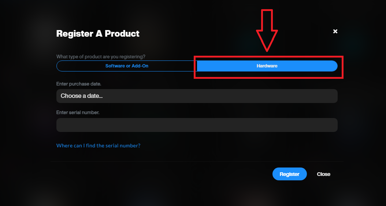Click into the serial number field
This screenshot has height=206, width=386.
point(197,125)
